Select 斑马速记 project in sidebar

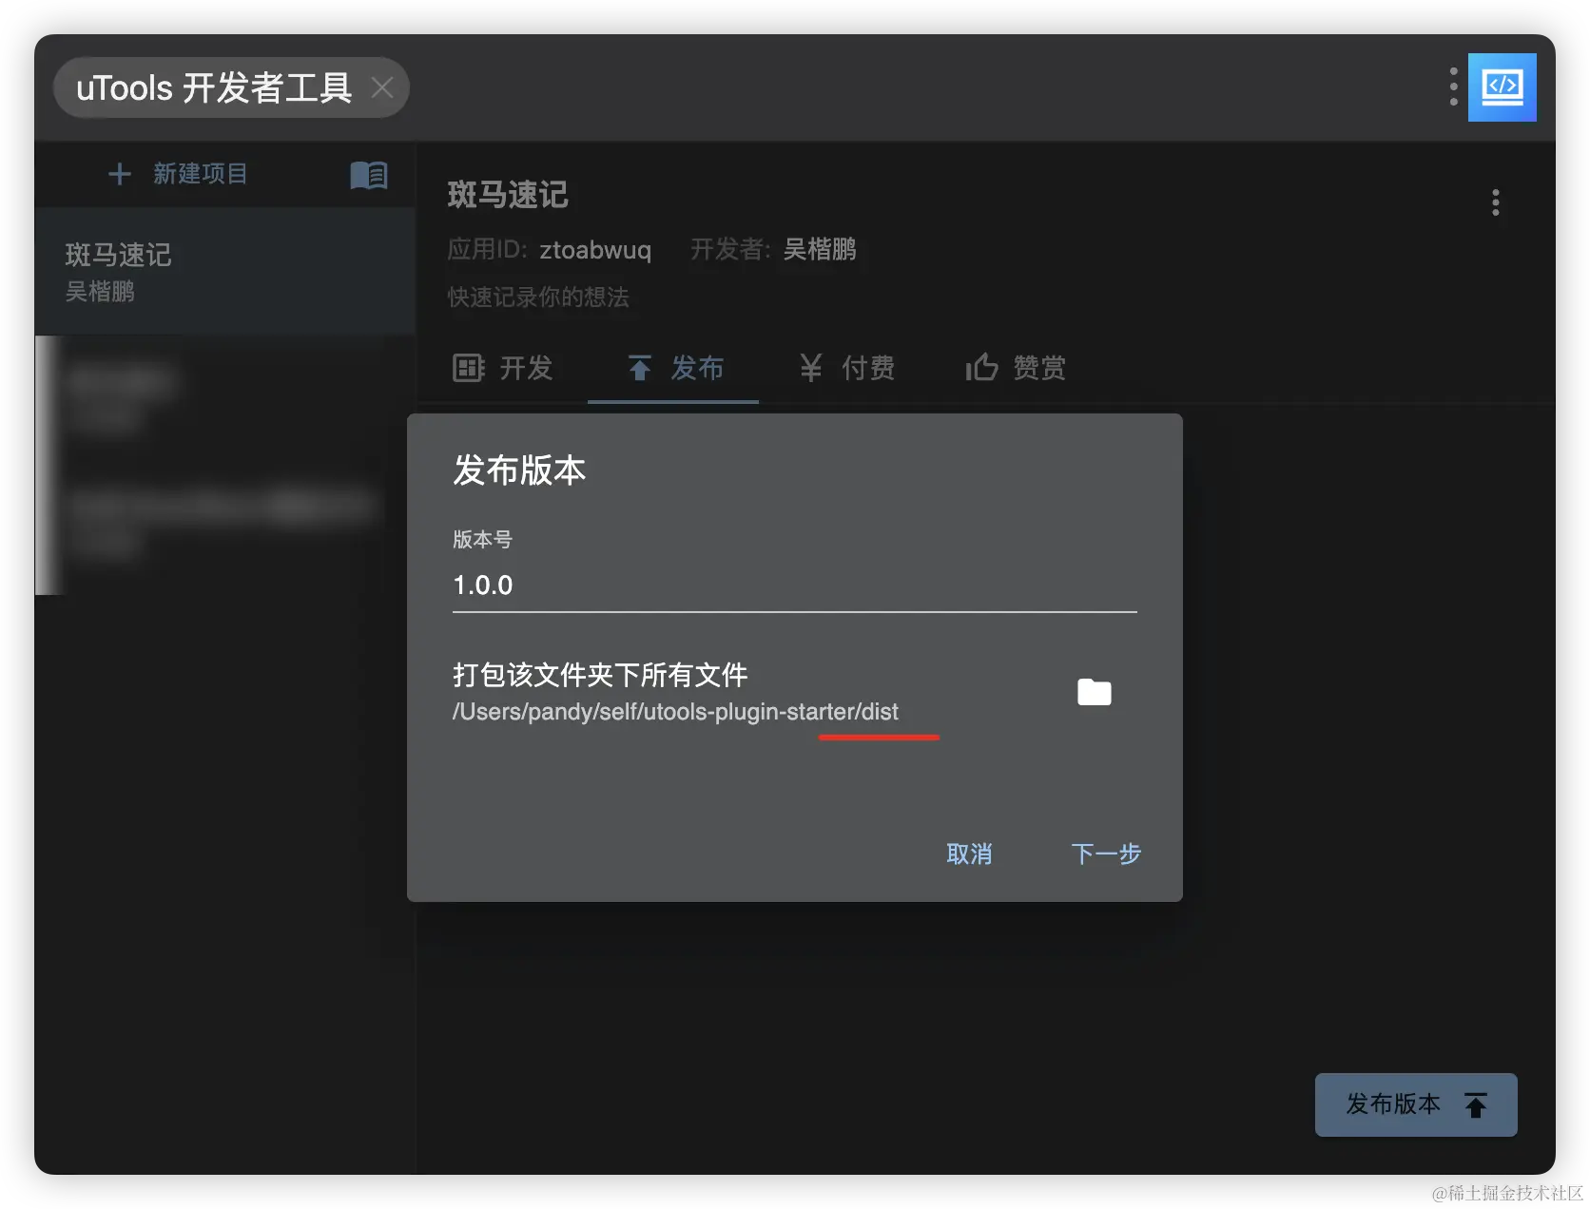(x=224, y=272)
